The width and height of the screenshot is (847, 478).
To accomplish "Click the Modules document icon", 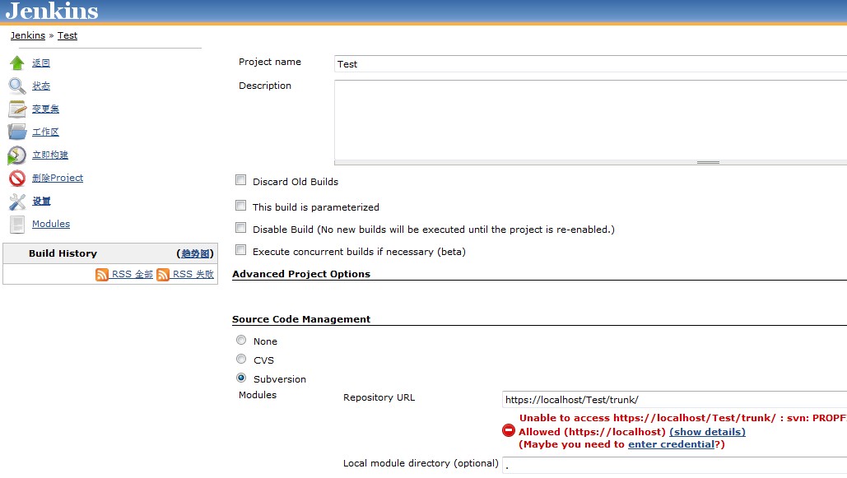I will pos(16,224).
